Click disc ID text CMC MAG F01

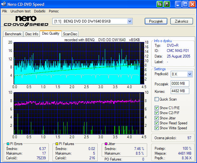pyautogui.click(x=178, y=51)
